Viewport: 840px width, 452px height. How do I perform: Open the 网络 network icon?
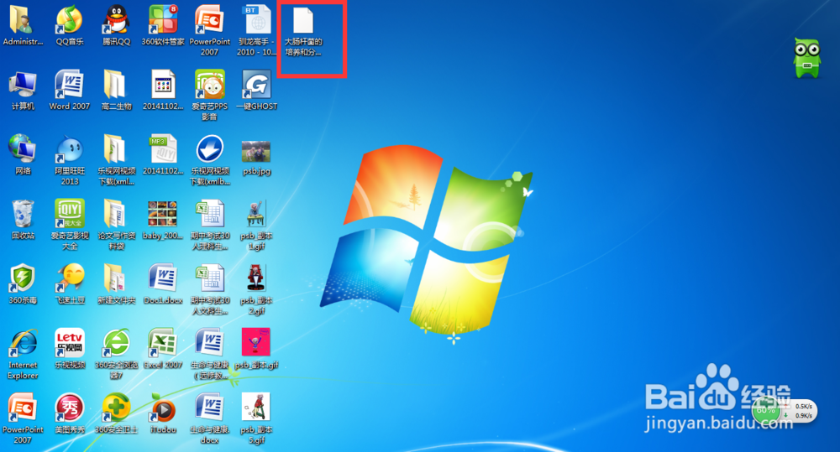22,148
